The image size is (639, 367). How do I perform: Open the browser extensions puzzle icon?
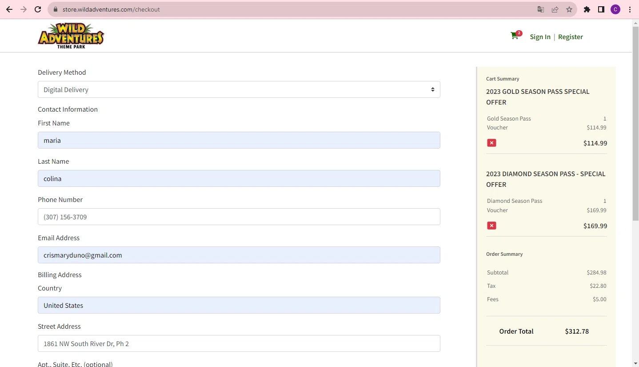587,9
